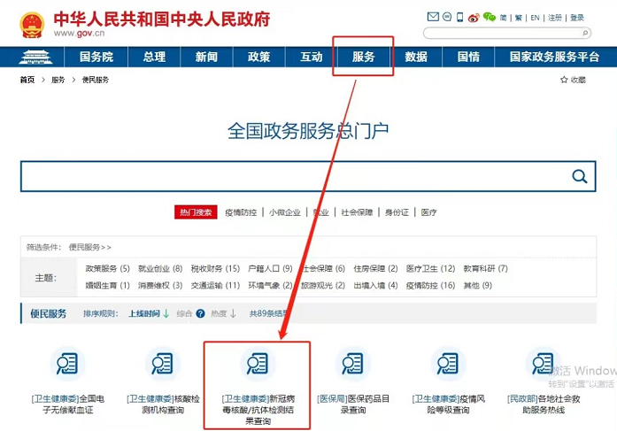Image resolution: width=617 pixels, height=431 pixels.
Task: Click the grey arrow beside 热度
Action: tap(233, 313)
